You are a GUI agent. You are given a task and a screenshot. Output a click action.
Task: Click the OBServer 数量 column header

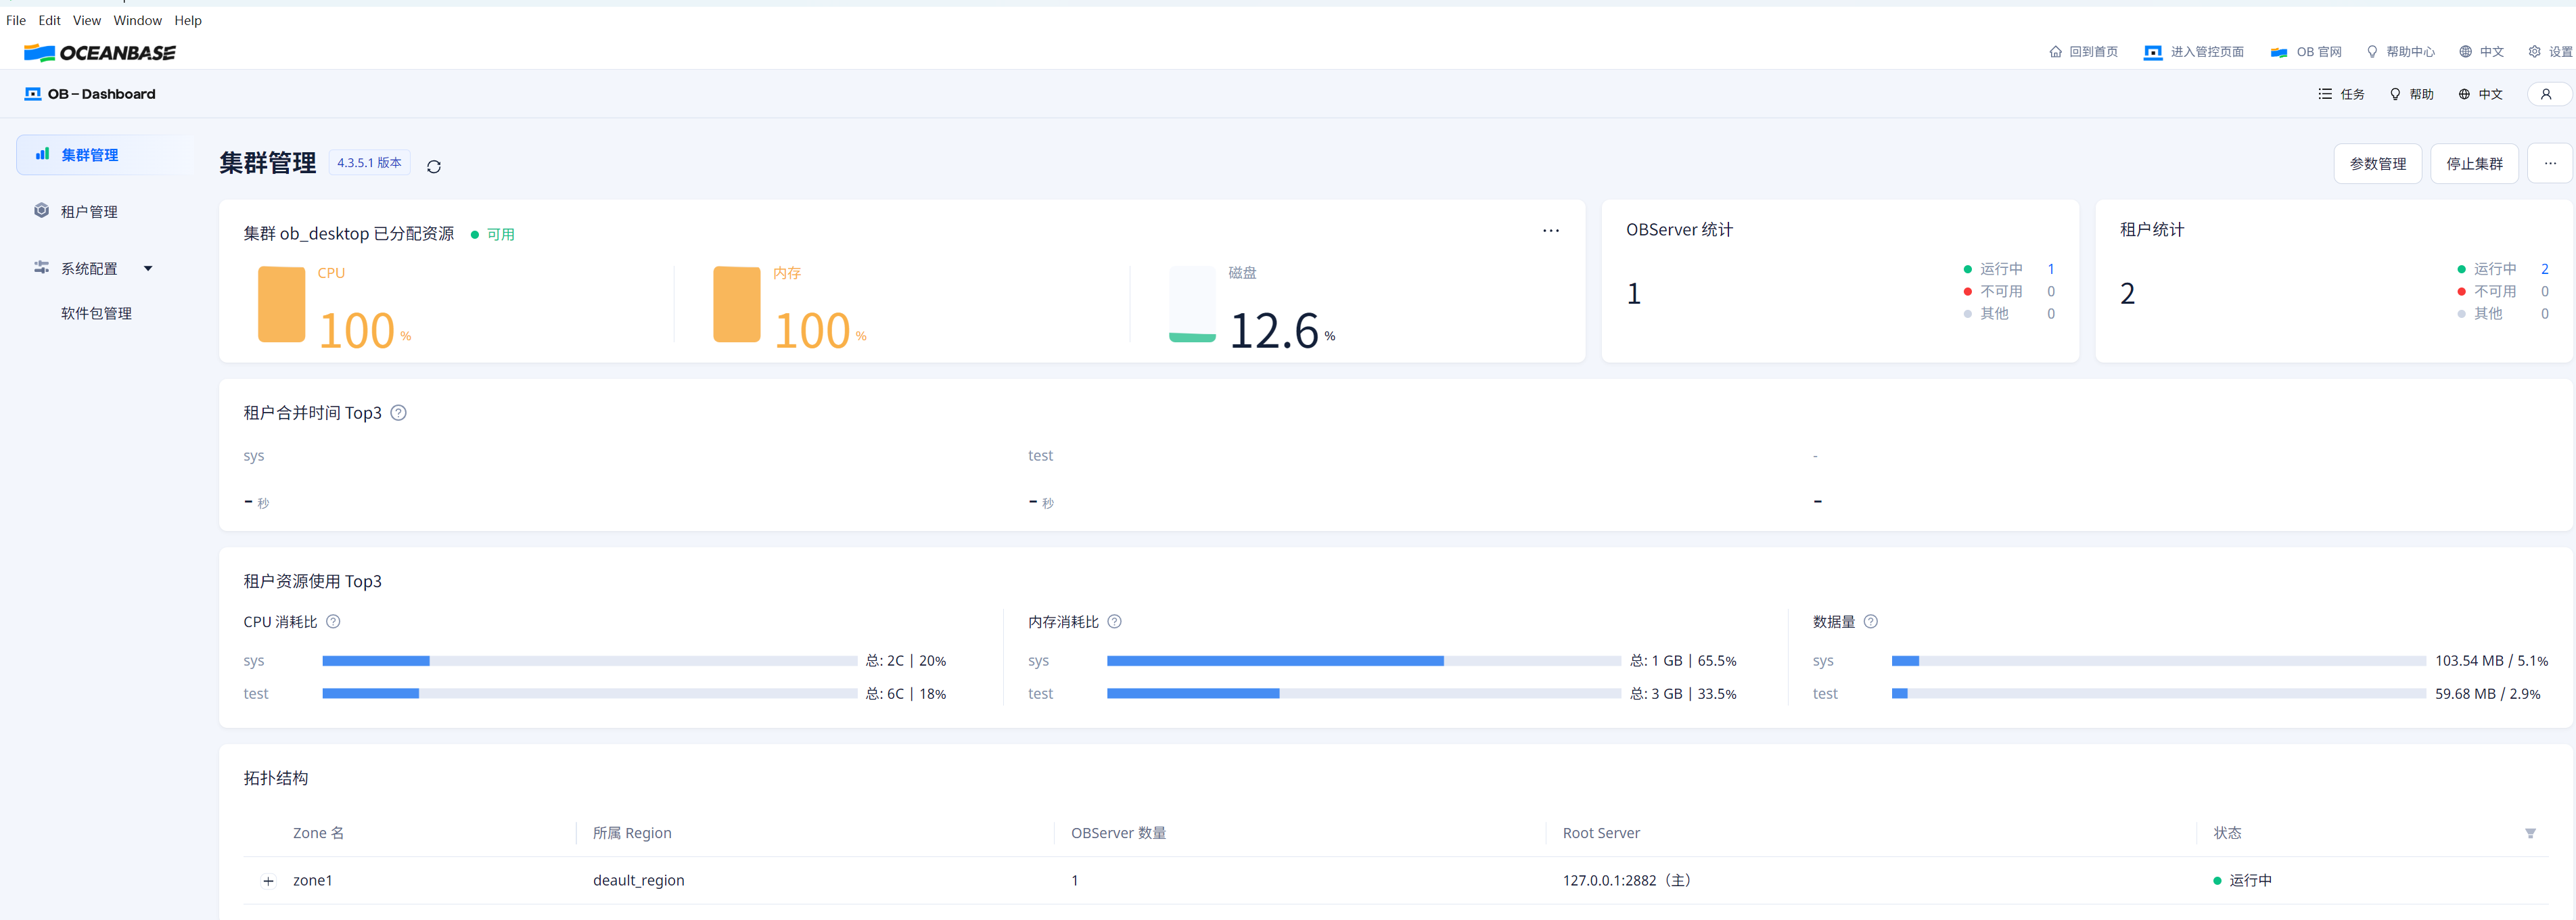coord(1118,833)
